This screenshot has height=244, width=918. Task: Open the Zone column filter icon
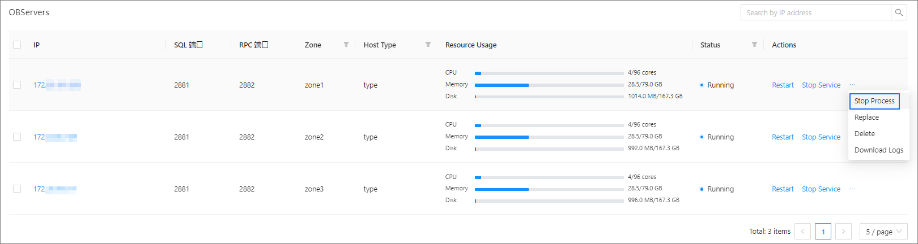[346, 45]
